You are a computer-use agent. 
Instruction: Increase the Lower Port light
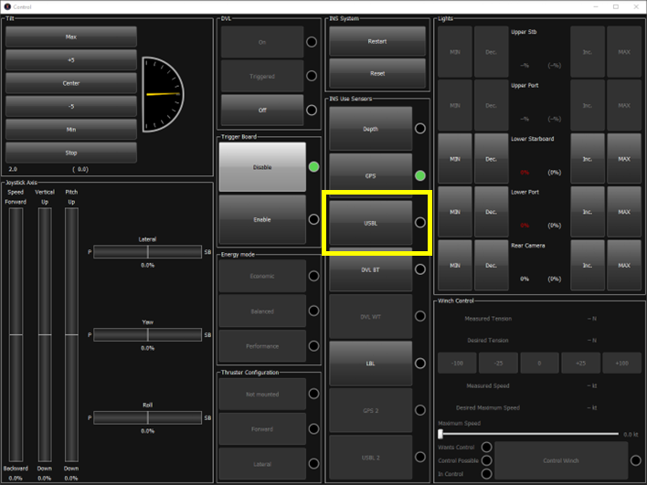coord(587,212)
